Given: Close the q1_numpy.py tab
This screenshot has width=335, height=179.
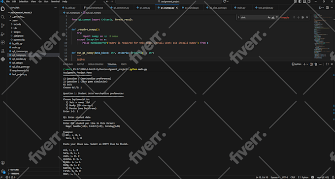Looking at the screenshot, I should pos(177,8).
